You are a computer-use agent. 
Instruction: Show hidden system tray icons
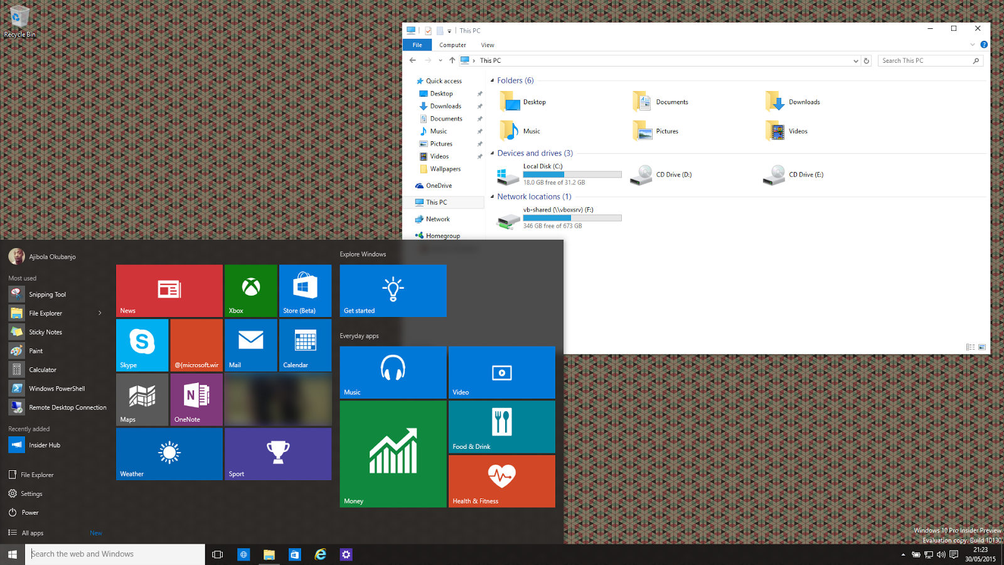tap(903, 554)
